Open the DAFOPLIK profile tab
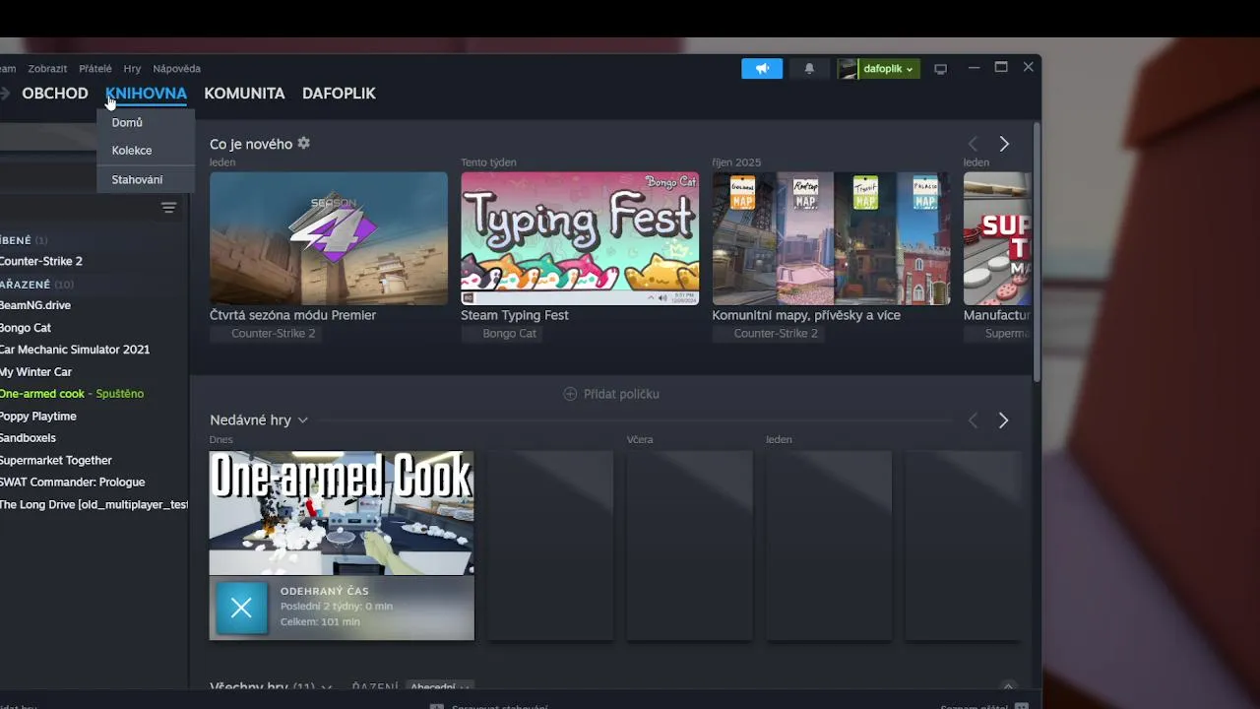 339,94
